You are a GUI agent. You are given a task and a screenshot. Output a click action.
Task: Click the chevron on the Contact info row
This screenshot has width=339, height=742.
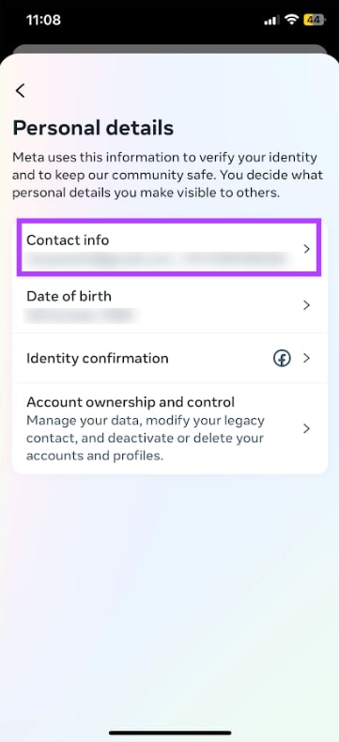point(306,249)
